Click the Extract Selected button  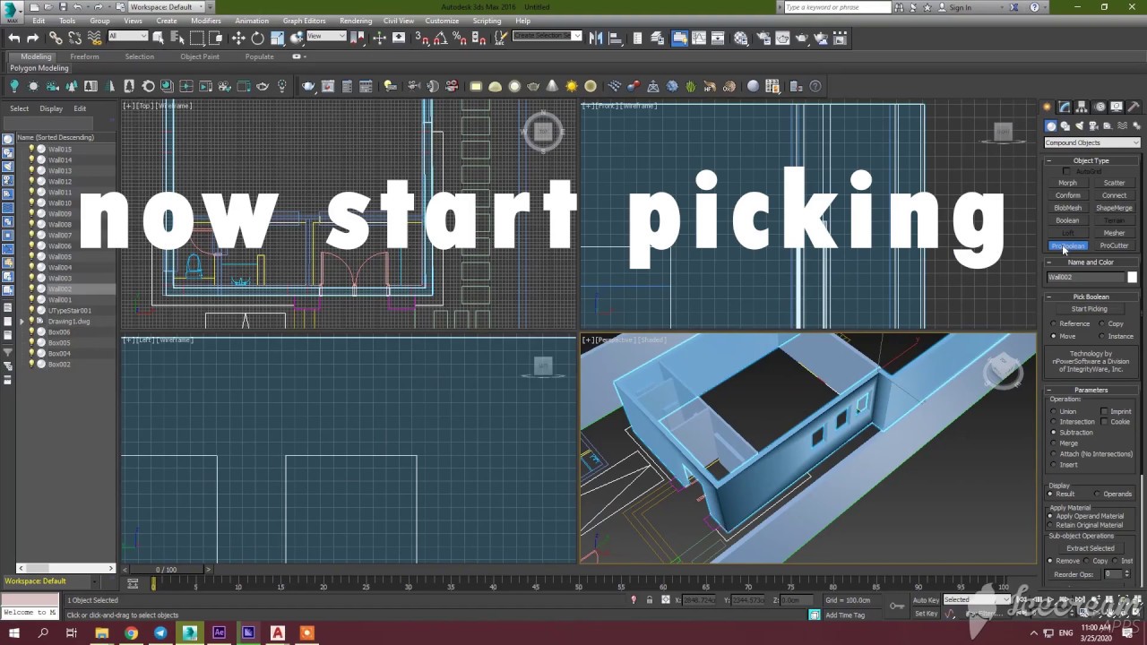pos(1091,548)
